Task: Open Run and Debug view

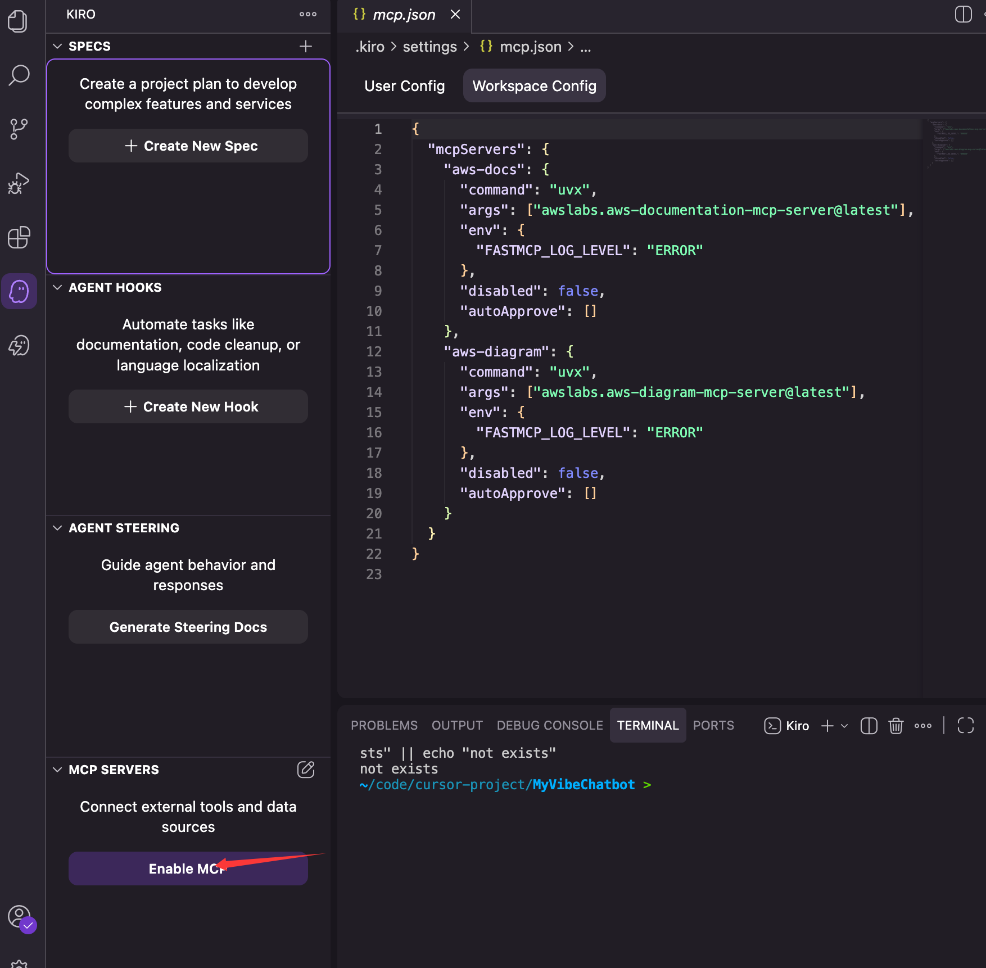Action: [x=19, y=183]
